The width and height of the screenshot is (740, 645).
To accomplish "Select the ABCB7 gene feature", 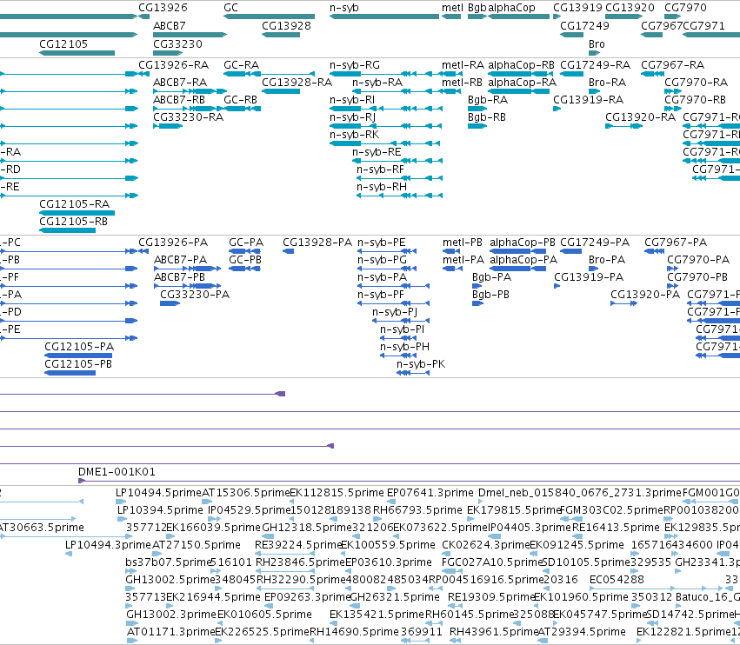I will (190, 35).
